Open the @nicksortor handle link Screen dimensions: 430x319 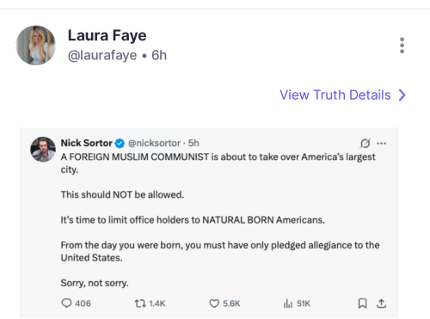[154, 143]
